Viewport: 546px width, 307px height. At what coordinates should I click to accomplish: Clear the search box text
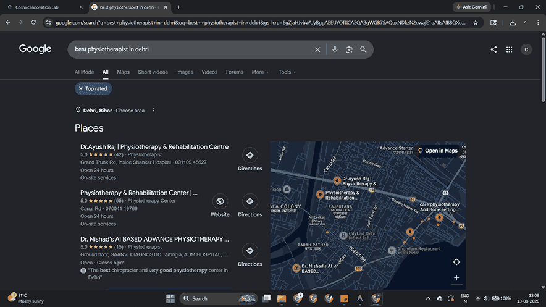pos(317,49)
